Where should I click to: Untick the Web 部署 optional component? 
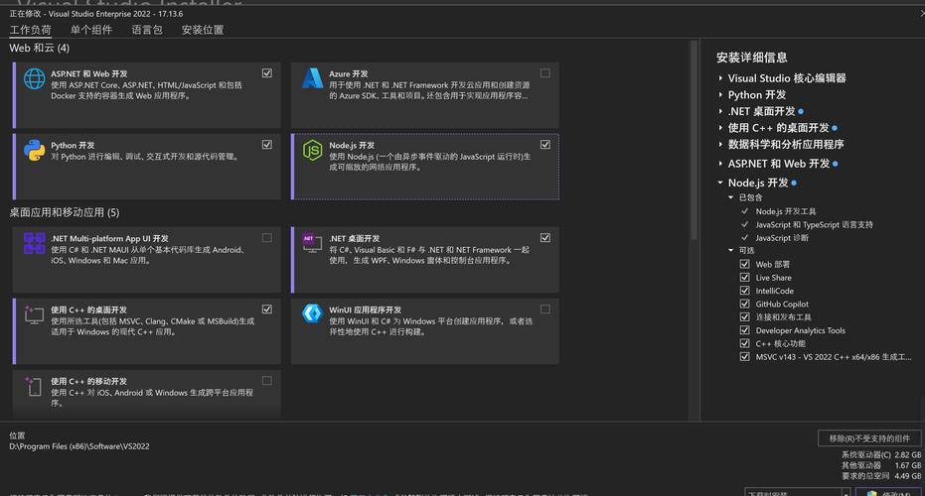pos(745,264)
